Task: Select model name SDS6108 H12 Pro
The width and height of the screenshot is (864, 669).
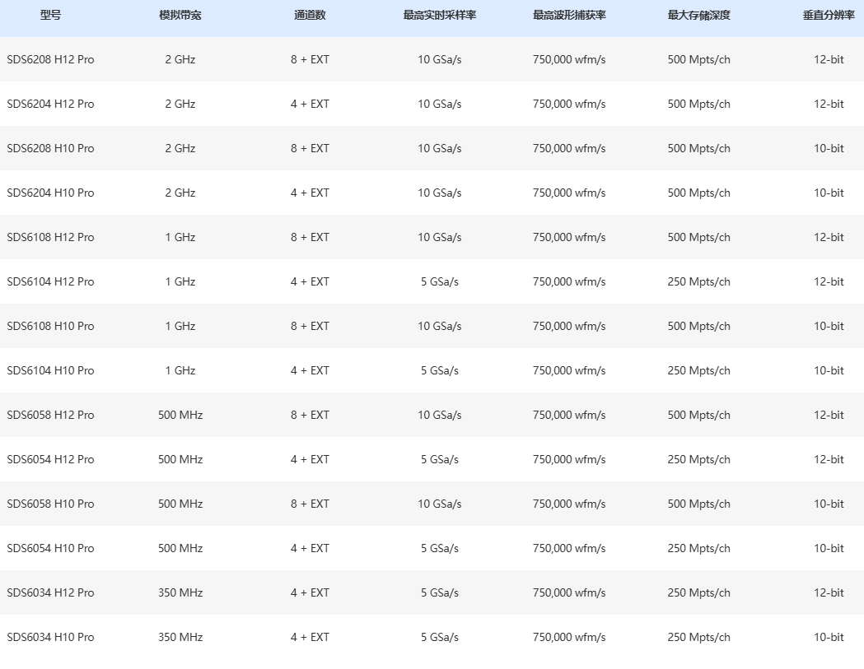Action: tap(51, 237)
